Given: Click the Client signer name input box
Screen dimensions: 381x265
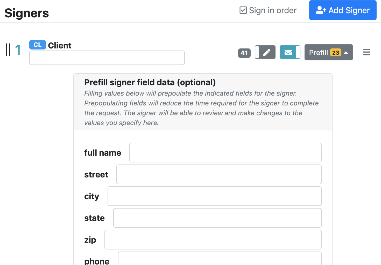Looking at the screenshot, I should pos(107,58).
